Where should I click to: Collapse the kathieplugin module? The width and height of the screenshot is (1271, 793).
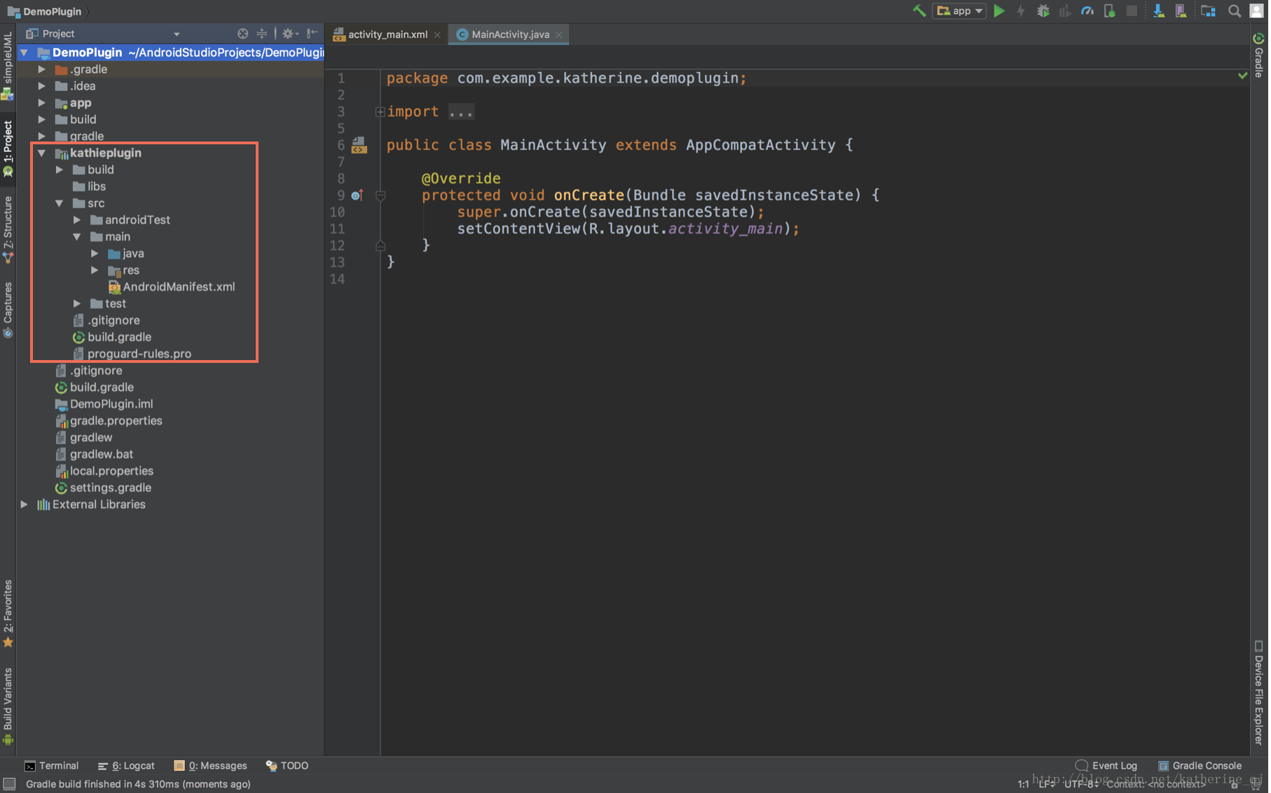point(42,153)
